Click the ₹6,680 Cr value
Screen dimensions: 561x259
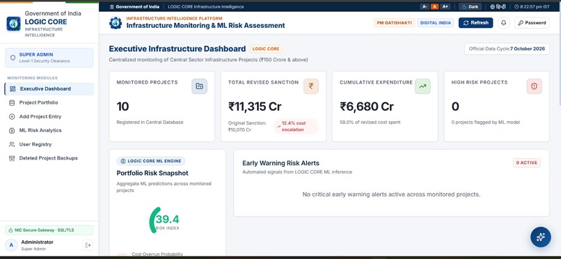point(366,107)
